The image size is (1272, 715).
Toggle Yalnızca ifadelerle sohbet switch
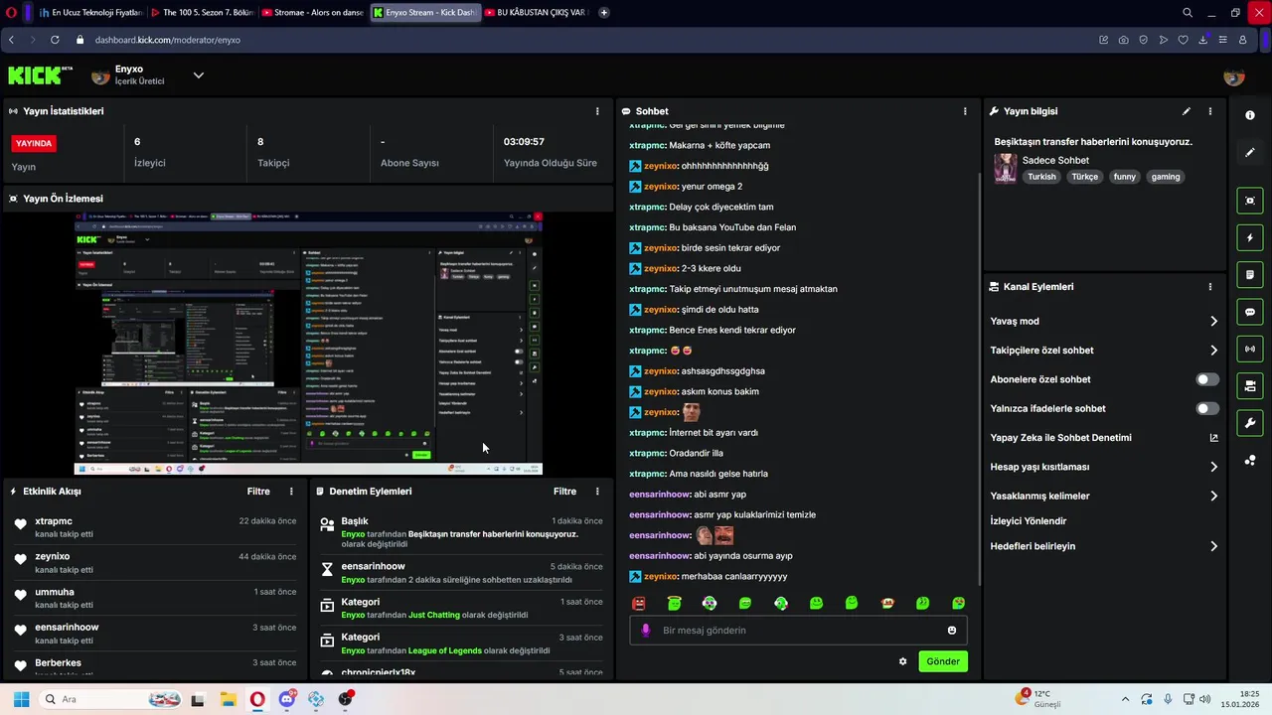[1207, 408]
